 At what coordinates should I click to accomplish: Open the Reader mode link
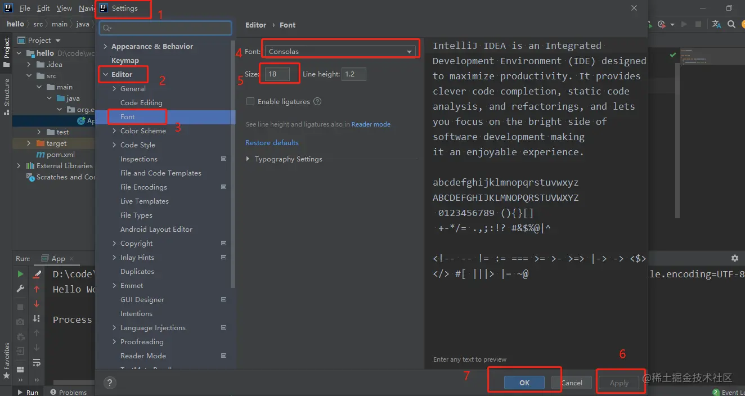(371, 124)
